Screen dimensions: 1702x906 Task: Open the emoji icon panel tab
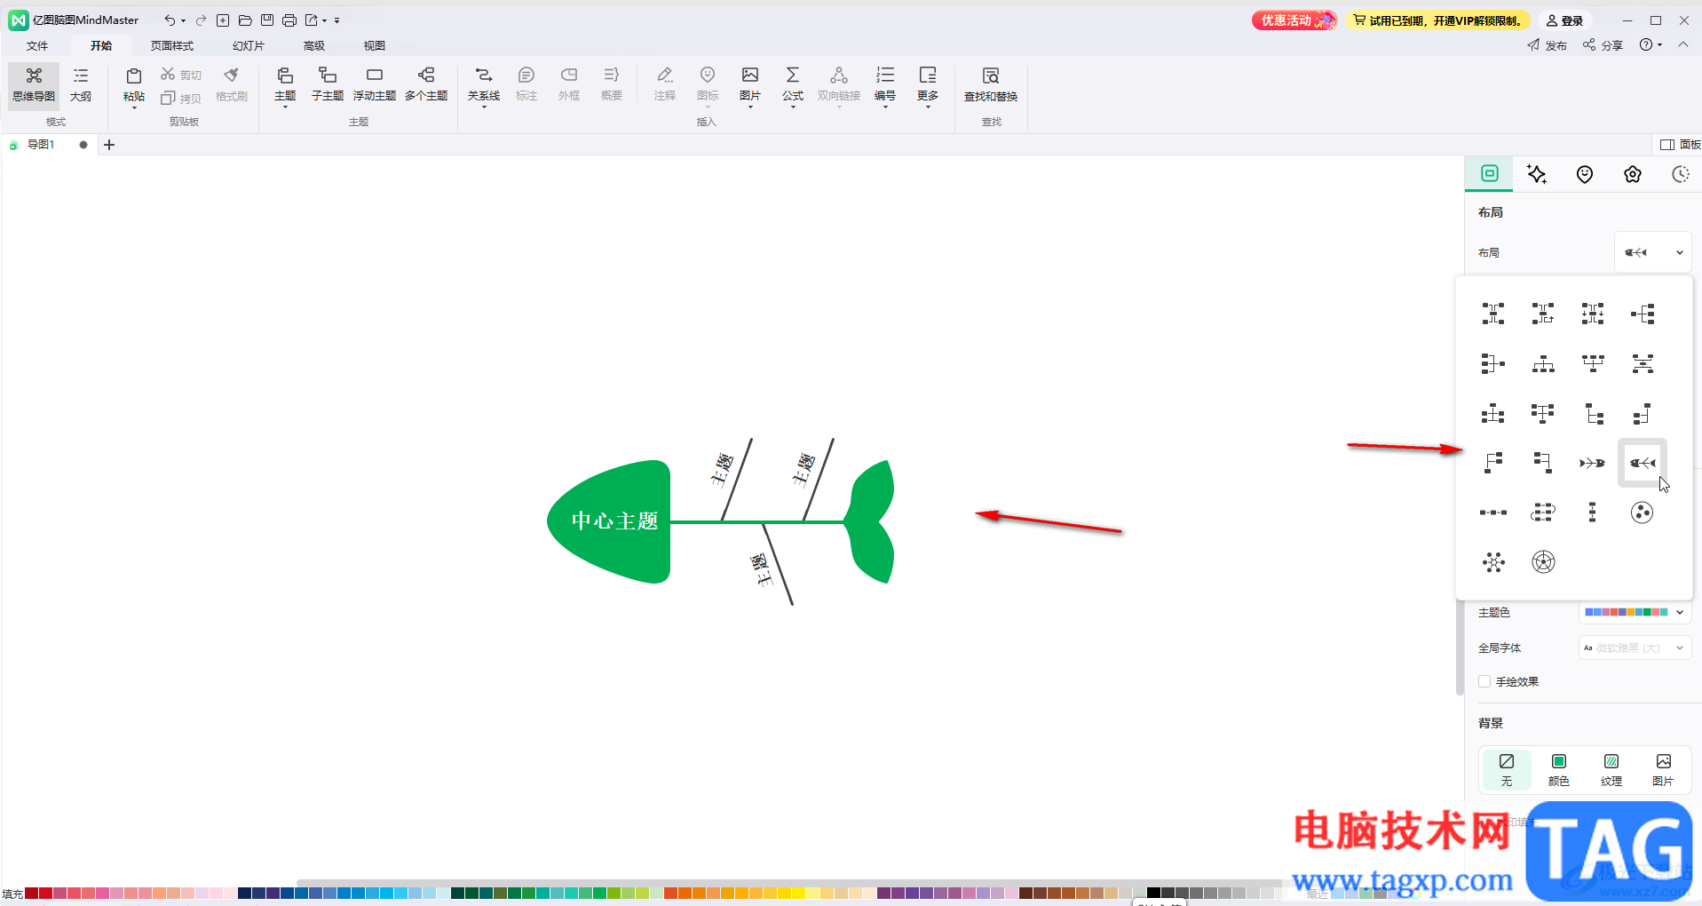[x=1585, y=174]
